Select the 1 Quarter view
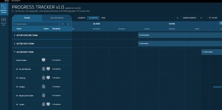The width and height of the screenshot is (222, 110). pos(81,18)
